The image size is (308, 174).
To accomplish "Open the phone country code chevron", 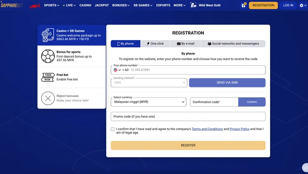I will click(119, 70).
